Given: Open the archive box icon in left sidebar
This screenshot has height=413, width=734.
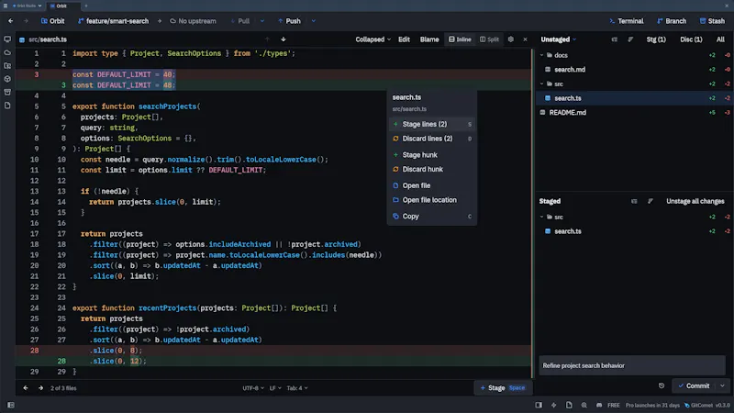Looking at the screenshot, I should (x=7, y=93).
